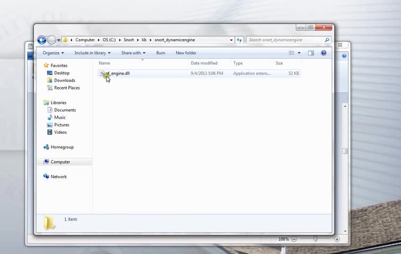Select lib in the address breadcrumb
401x254 pixels.
(x=144, y=40)
